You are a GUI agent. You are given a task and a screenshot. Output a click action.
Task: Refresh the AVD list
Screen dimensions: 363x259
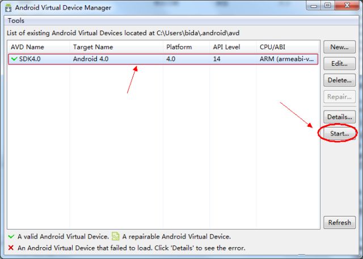click(x=339, y=223)
